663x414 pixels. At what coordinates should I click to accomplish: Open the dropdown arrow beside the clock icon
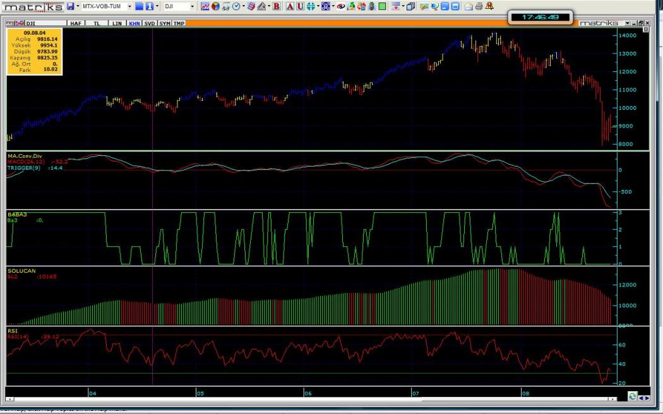coord(243,6)
